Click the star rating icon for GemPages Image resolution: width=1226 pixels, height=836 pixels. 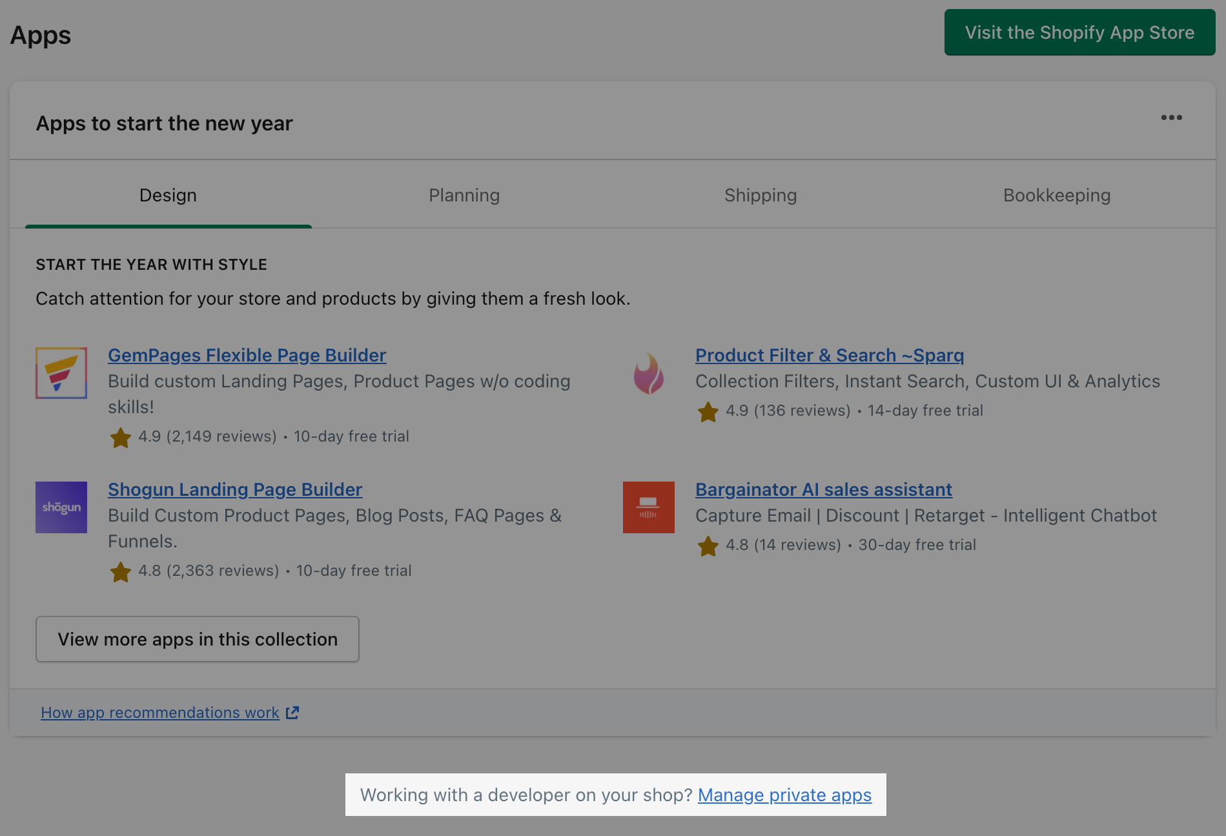click(x=121, y=438)
